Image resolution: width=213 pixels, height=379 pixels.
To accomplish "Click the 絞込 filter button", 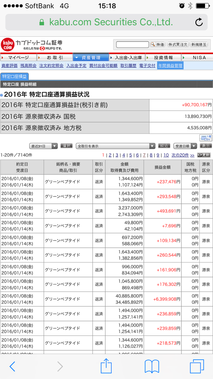I will [164, 146].
